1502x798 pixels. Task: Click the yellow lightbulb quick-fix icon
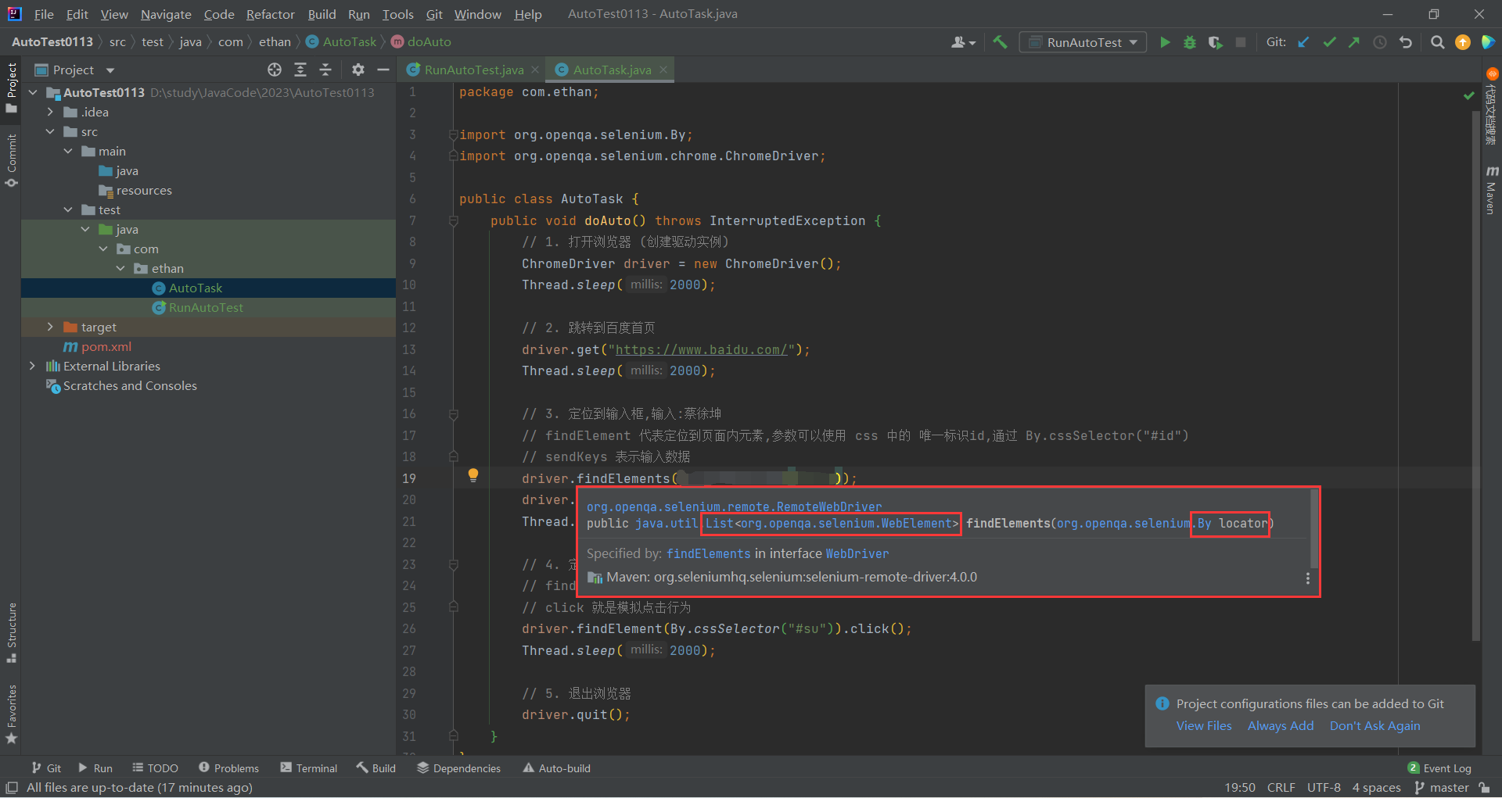point(473,474)
